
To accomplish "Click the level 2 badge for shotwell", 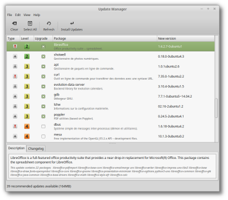I will click(27, 57).
